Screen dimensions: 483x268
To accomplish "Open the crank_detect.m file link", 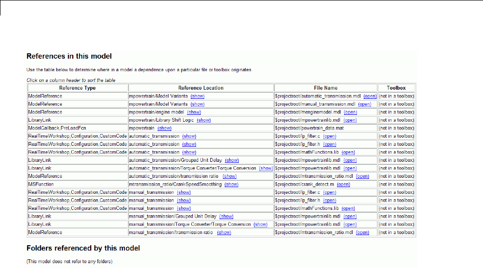I will [x=343, y=184].
